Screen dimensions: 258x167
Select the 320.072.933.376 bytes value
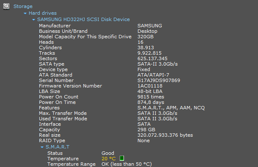[x=165, y=135]
